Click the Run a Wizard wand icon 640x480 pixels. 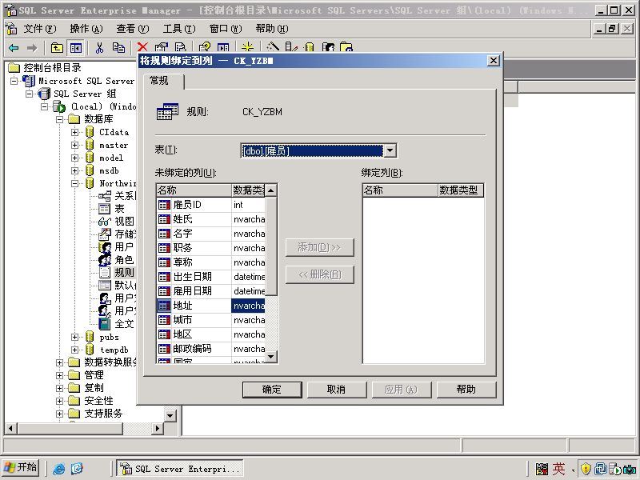click(x=272, y=47)
